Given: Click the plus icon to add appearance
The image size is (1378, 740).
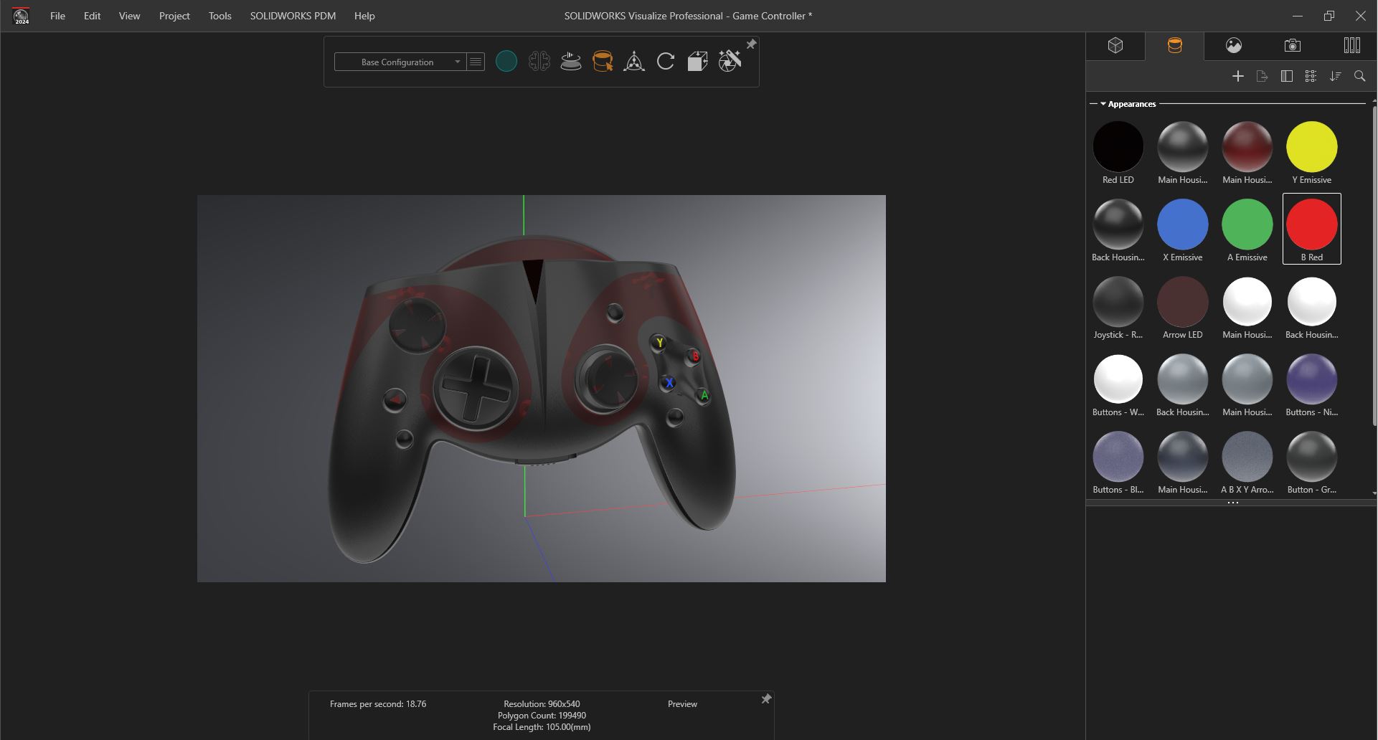Looking at the screenshot, I should (x=1237, y=76).
